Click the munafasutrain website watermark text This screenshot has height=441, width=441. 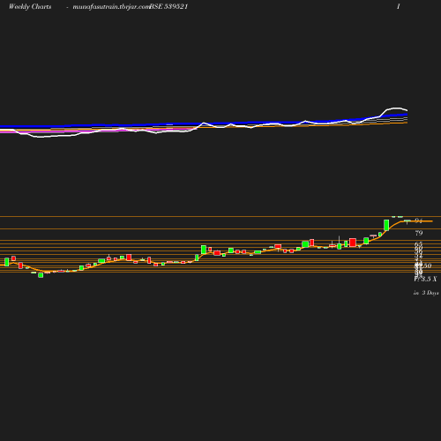tap(111, 7)
